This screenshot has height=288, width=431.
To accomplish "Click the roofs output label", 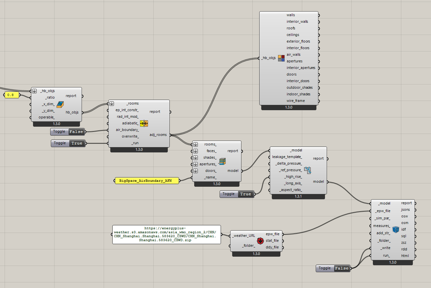I will [291, 28].
